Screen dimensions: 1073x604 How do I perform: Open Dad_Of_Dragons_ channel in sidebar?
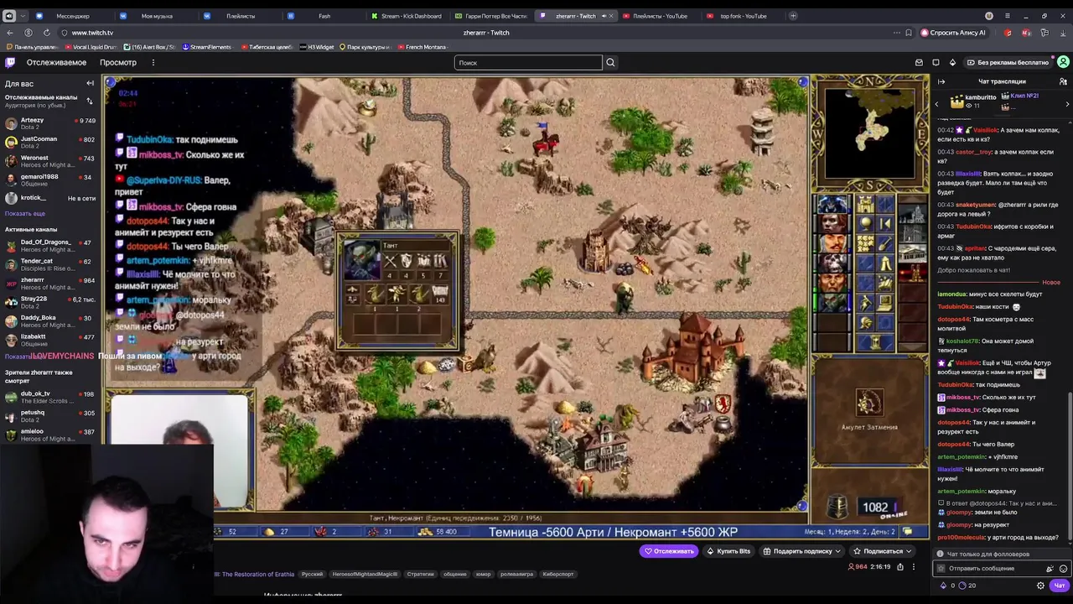[x=49, y=246]
